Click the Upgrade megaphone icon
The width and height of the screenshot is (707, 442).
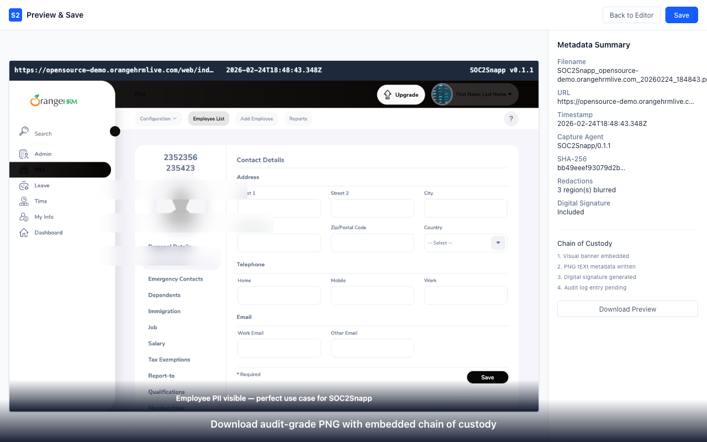point(387,94)
